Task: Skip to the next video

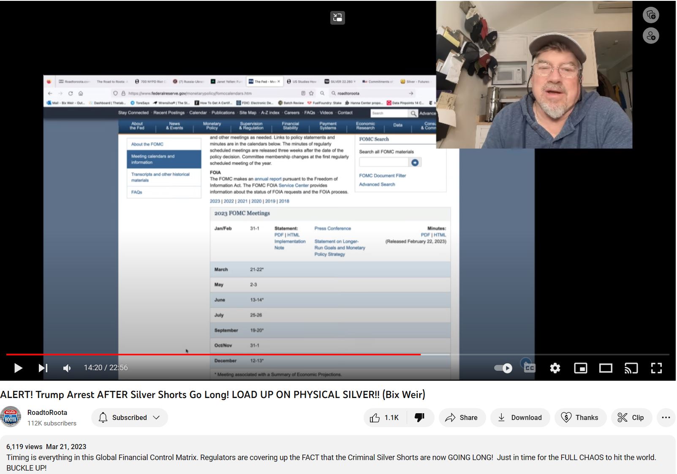Action: tap(43, 368)
